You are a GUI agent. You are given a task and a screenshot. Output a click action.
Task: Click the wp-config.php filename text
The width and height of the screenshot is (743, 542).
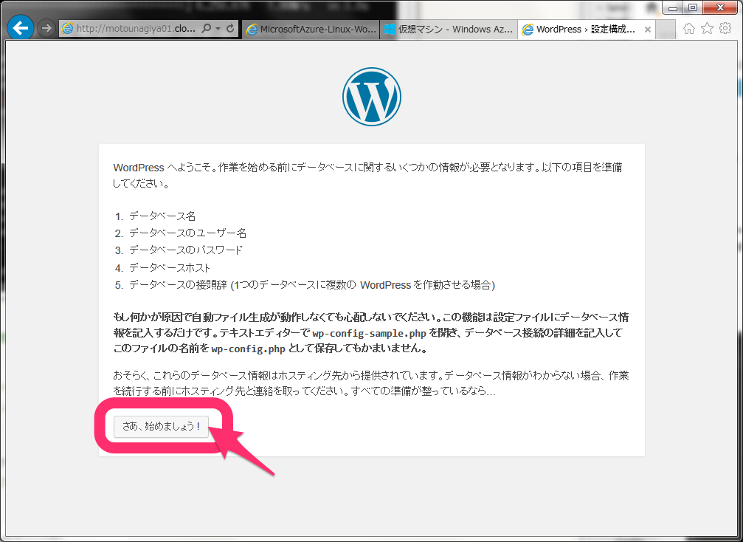[249, 349]
